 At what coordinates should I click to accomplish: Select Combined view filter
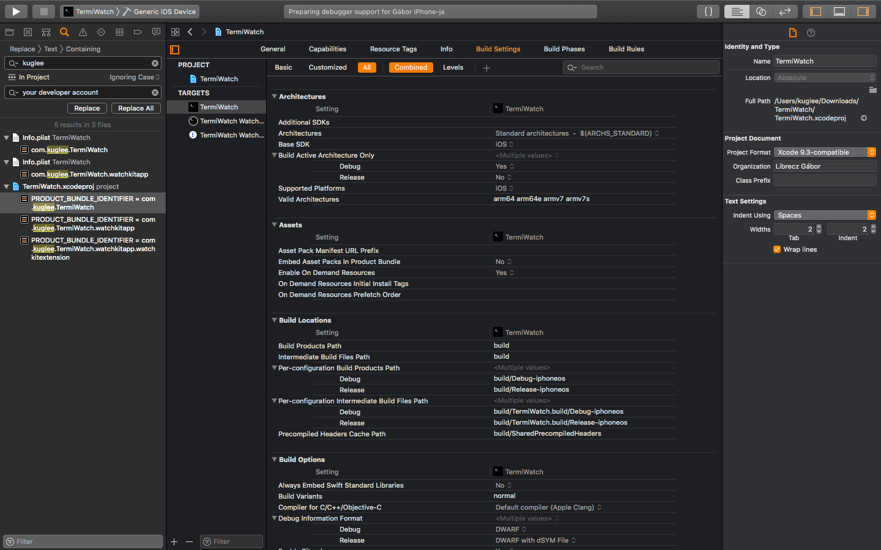coord(411,67)
